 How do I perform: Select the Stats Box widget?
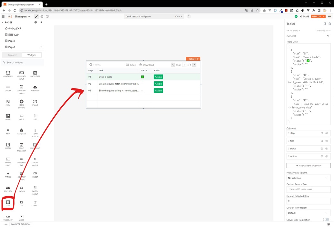tap(8, 189)
